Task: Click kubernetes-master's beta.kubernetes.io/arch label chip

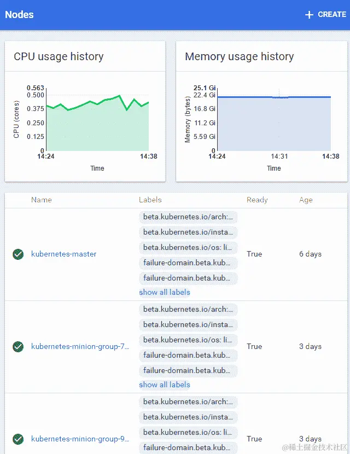Action: click(188, 217)
